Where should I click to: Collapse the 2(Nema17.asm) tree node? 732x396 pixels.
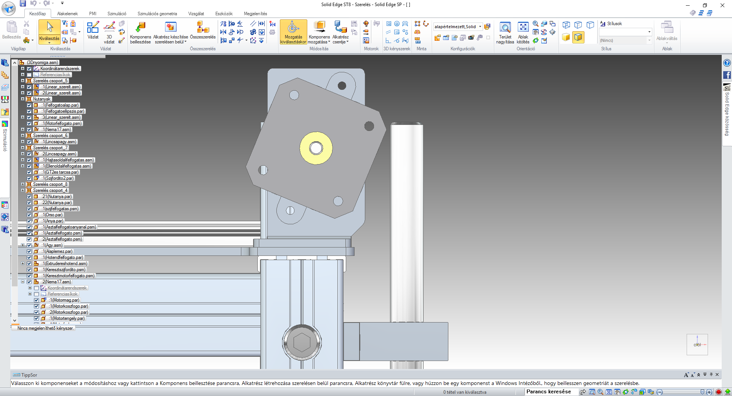pos(22,282)
